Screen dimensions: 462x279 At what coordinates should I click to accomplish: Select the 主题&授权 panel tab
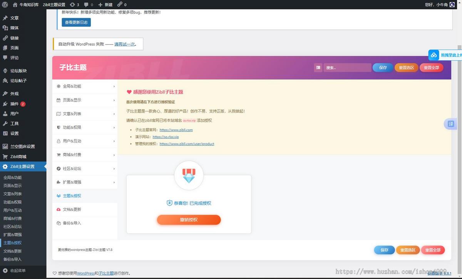[x=85, y=196]
